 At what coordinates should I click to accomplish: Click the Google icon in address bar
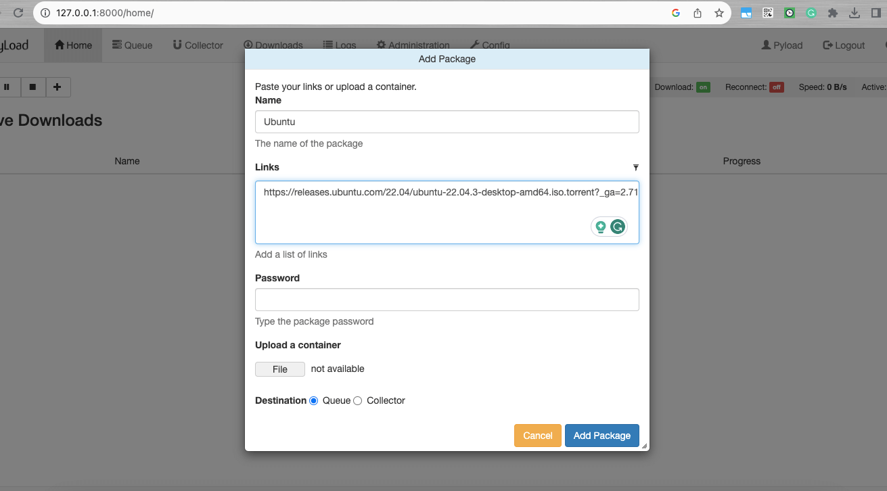pos(675,13)
